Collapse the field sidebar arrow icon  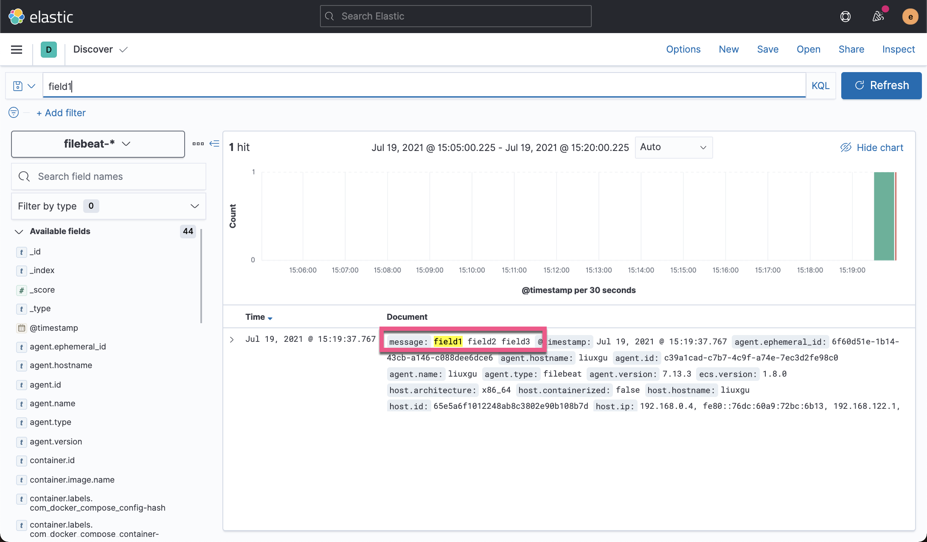pos(215,144)
